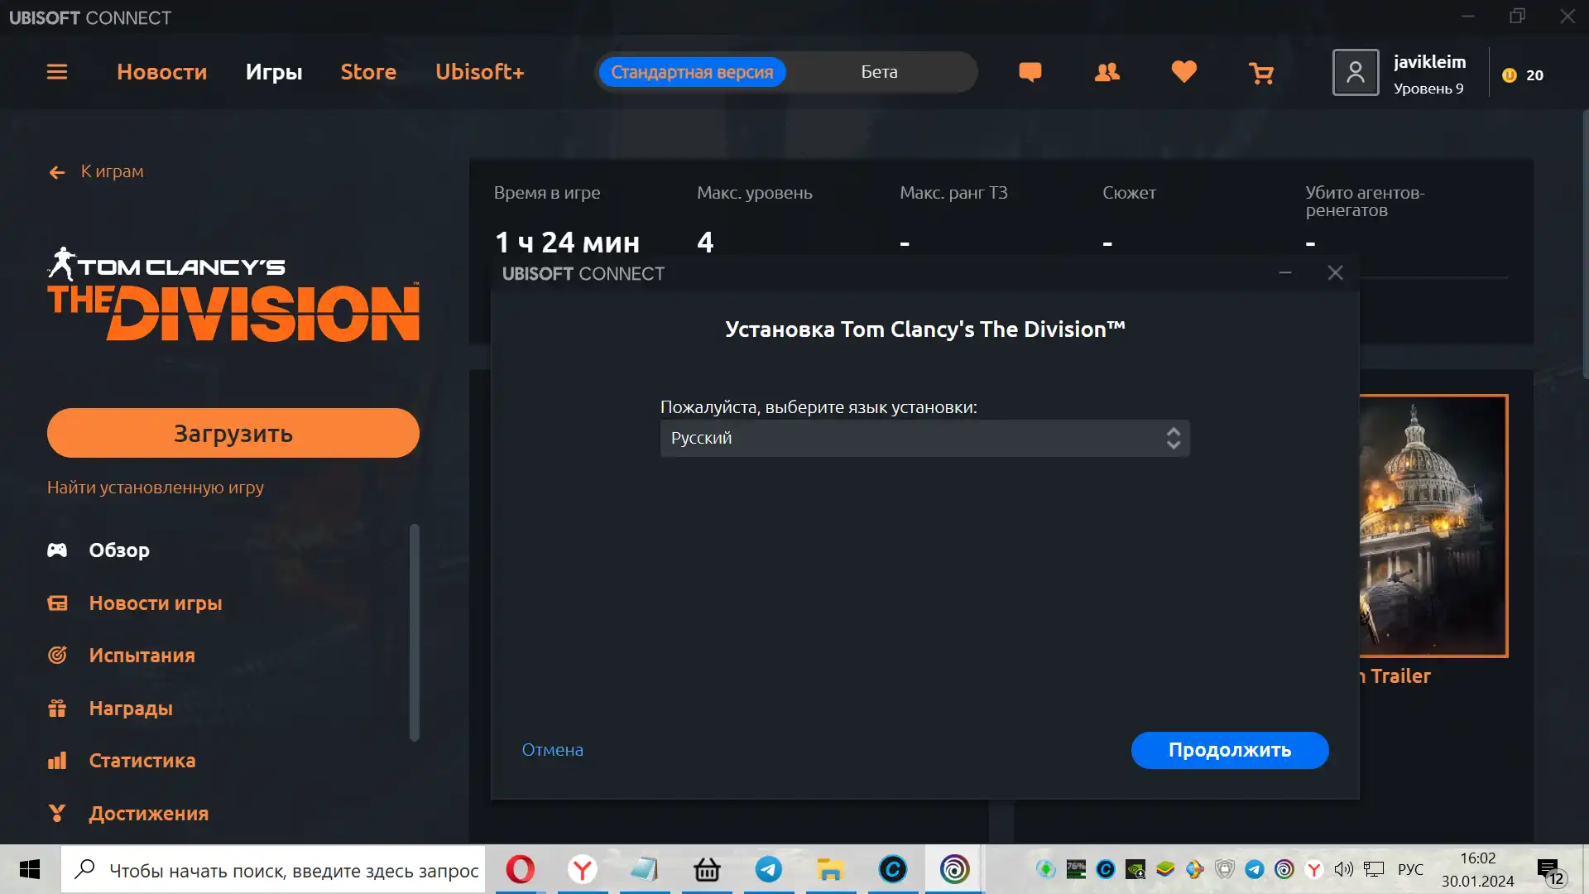This screenshot has height=894, width=1589.
Task: Click the РУС input language indicator
Action: pos(1410,870)
